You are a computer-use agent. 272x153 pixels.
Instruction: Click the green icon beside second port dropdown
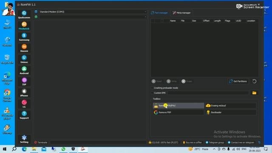point(36,17)
